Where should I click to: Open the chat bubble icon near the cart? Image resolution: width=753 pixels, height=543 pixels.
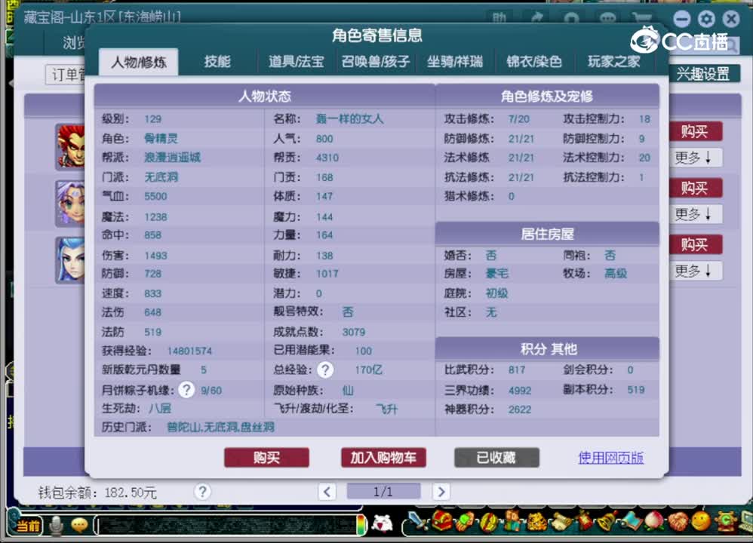click(607, 18)
